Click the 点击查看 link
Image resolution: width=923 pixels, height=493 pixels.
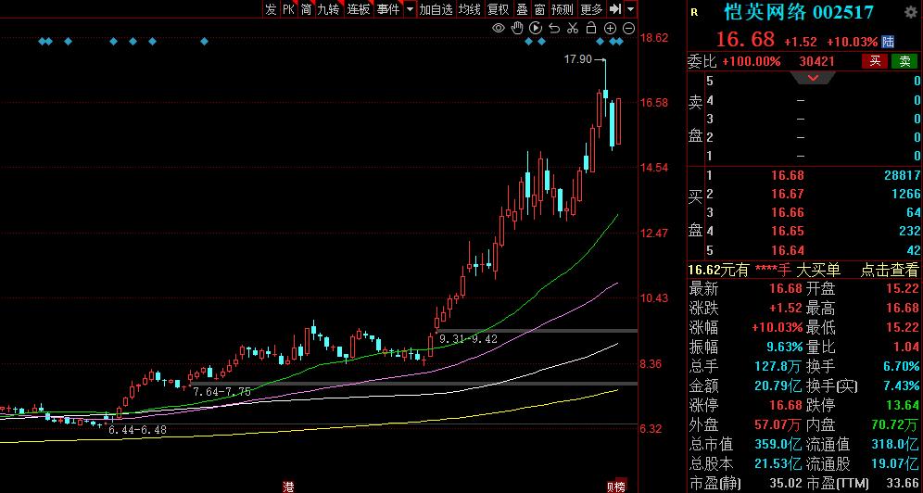(x=890, y=270)
